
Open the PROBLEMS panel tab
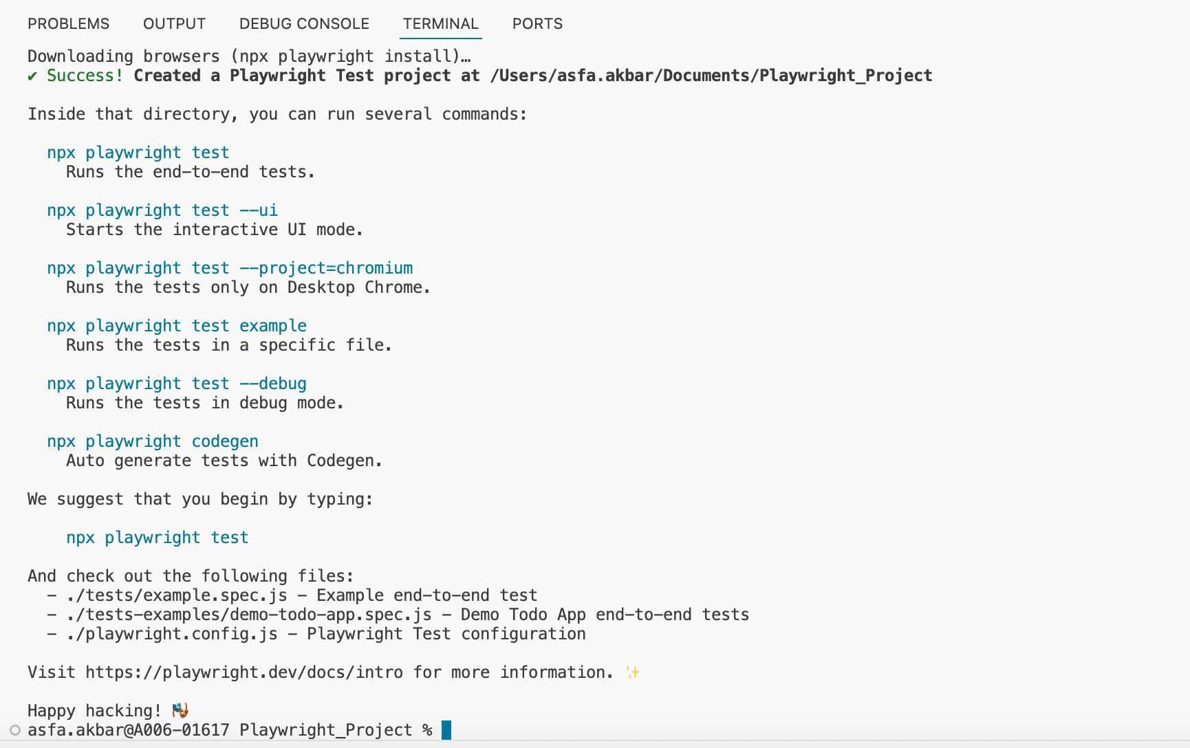click(x=68, y=24)
